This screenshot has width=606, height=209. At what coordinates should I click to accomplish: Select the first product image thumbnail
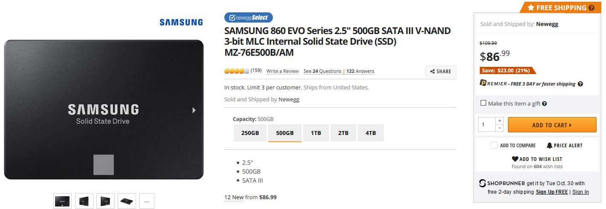tap(63, 201)
